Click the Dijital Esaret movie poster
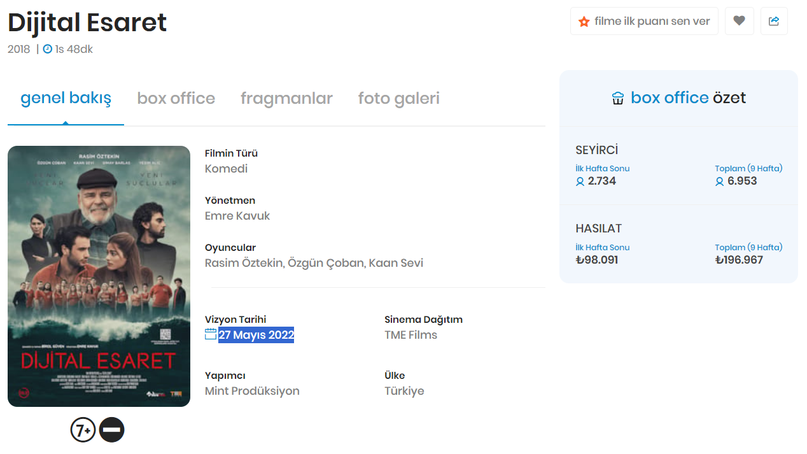Viewport: 807px width, 454px height. click(99, 276)
